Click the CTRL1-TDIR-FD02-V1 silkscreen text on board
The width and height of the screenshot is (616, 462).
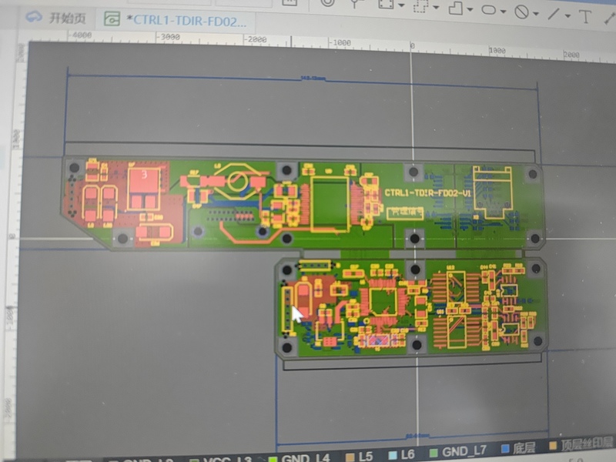tap(427, 192)
